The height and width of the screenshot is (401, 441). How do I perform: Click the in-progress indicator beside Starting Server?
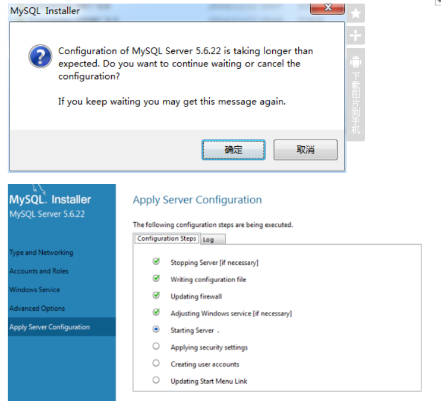coord(156,329)
